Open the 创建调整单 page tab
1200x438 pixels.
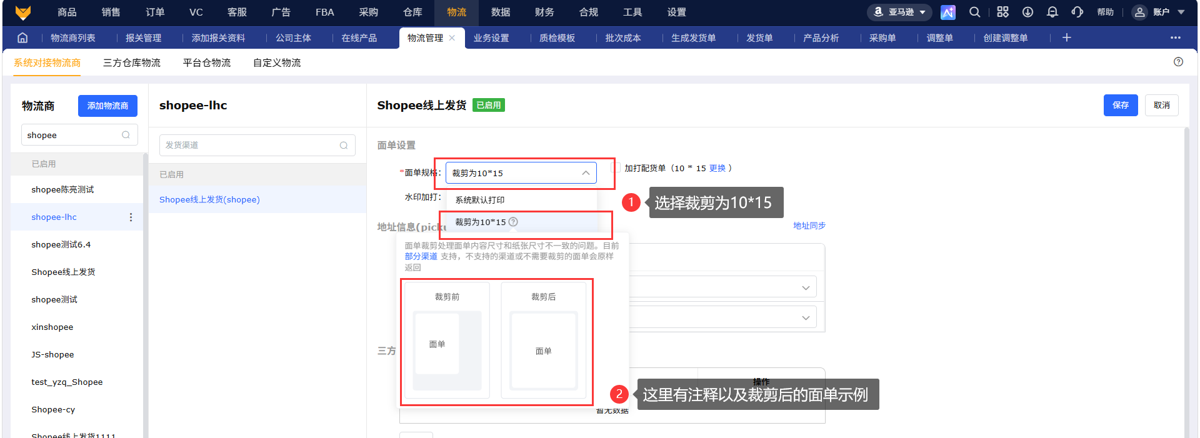click(x=1006, y=38)
